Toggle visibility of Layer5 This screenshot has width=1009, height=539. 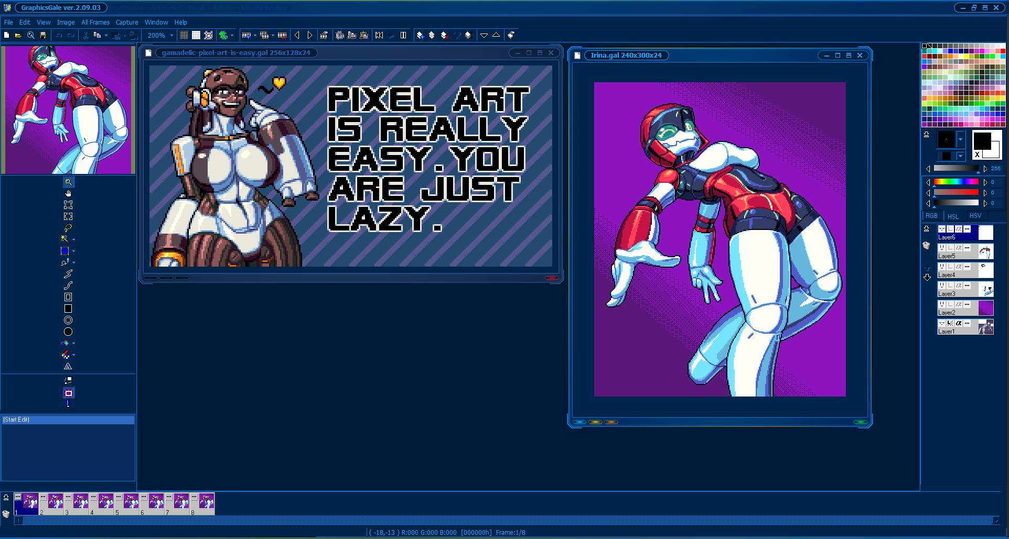tap(942, 248)
